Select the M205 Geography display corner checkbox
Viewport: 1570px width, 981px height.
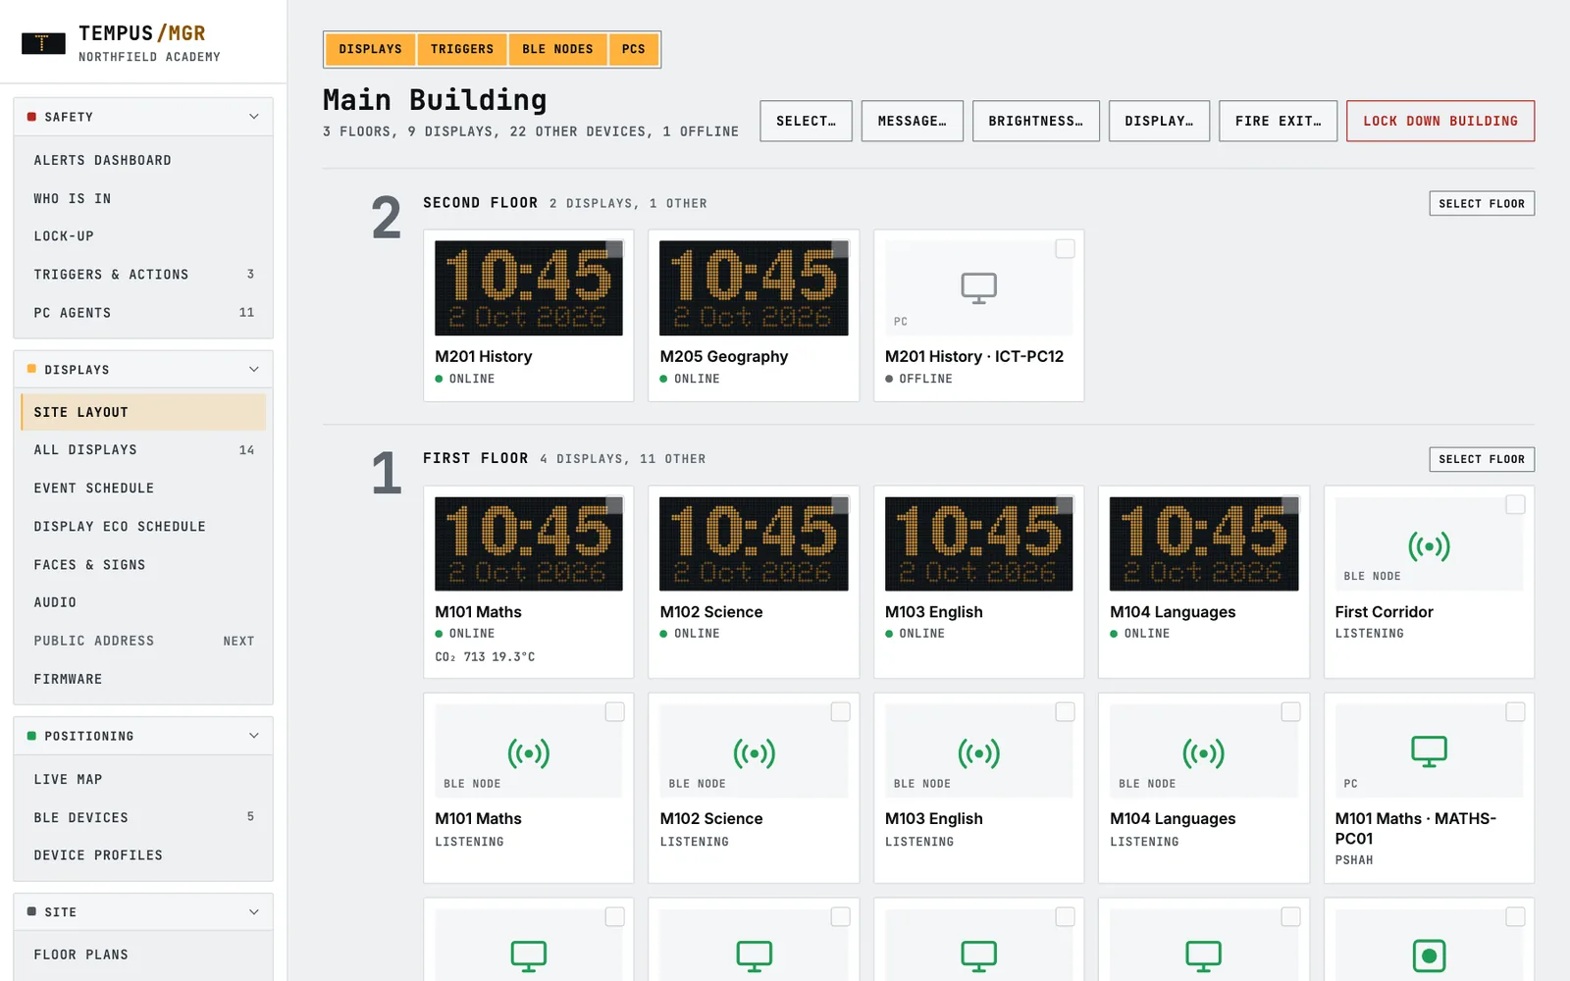(840, 249)
